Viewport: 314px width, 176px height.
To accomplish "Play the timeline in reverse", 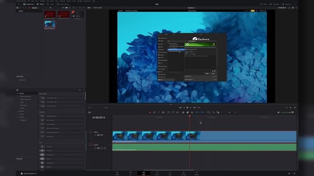I will pyautogui.click(x=184, y=108).
